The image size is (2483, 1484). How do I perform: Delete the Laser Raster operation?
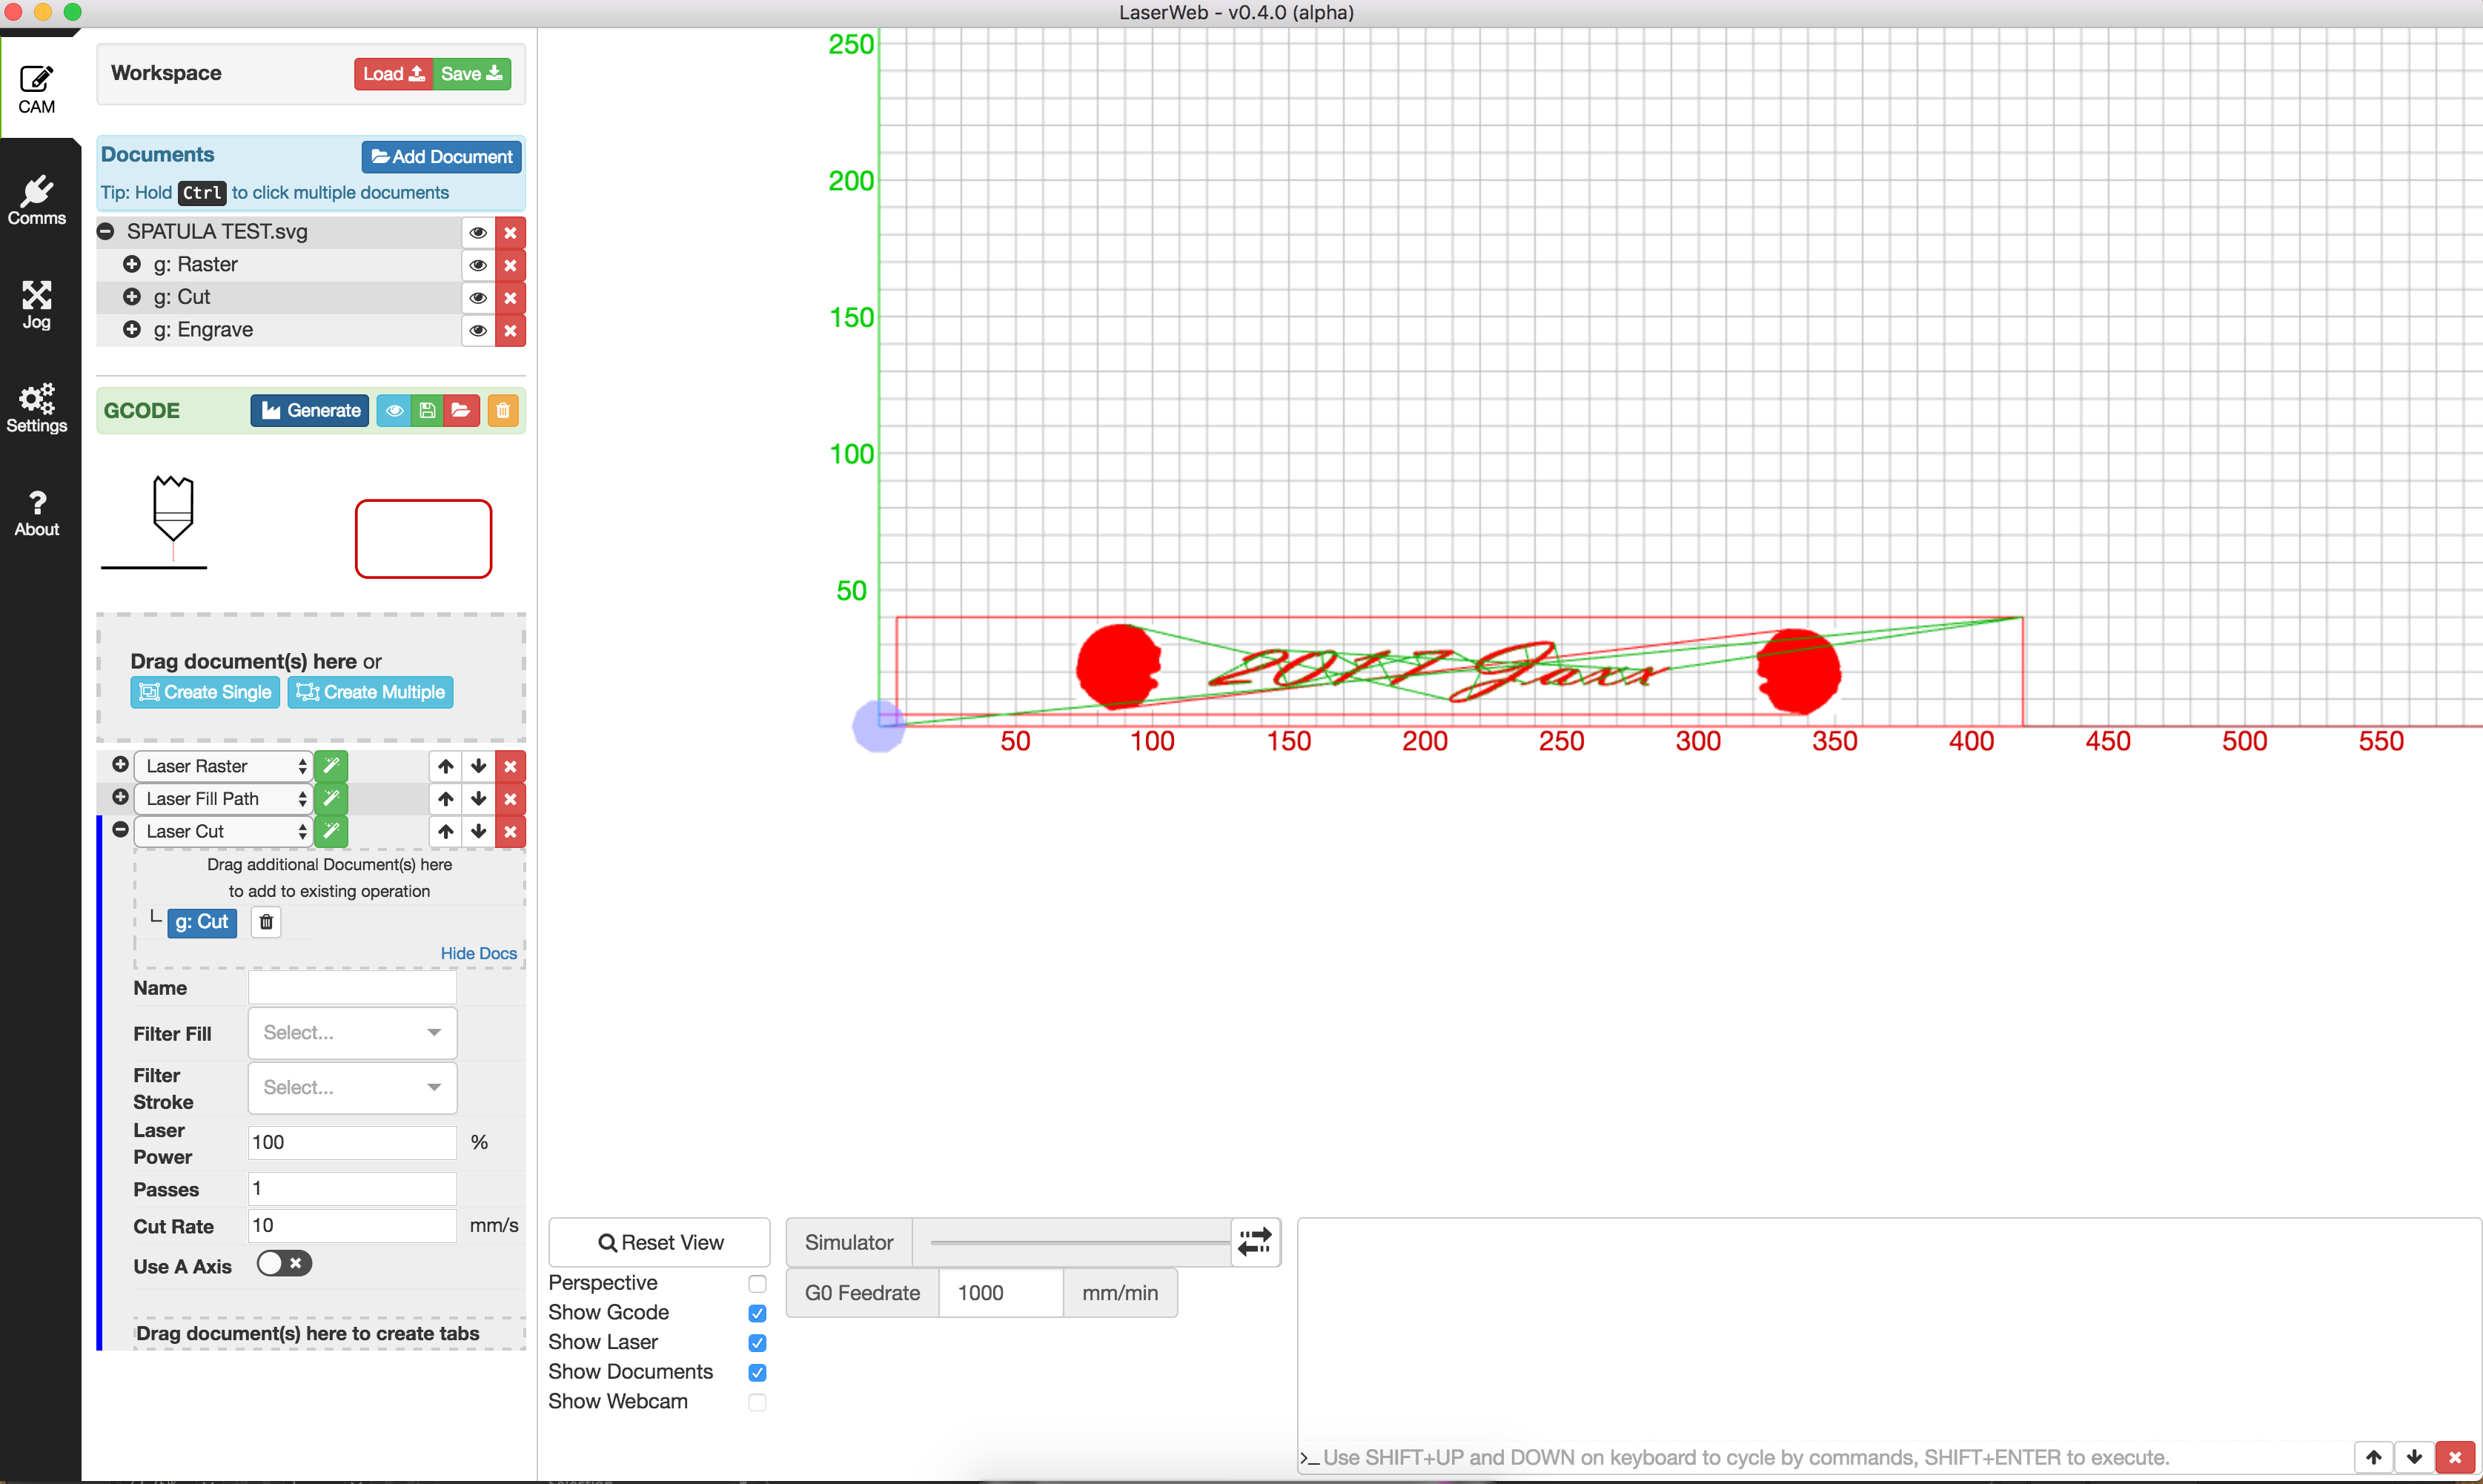pos(511,767)
